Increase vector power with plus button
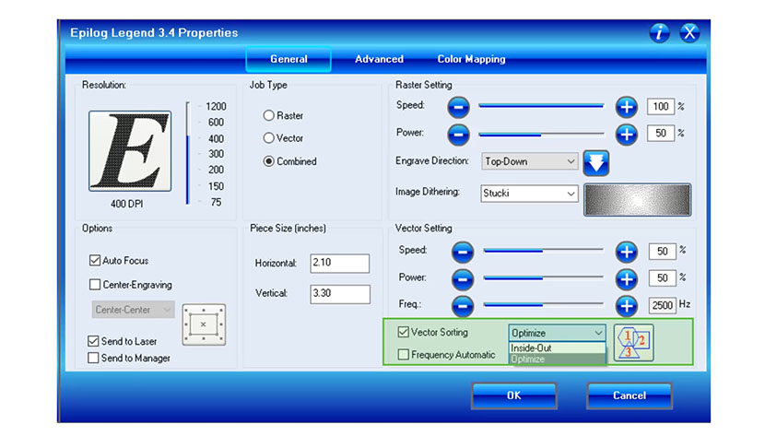 point(627,277)
